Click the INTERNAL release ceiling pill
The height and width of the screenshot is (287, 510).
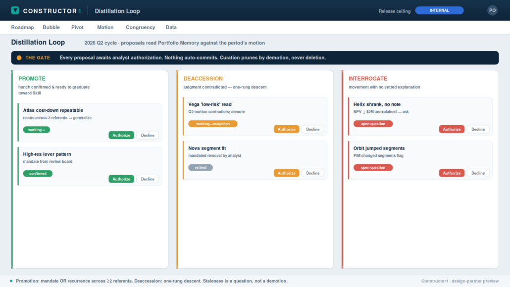[439, 10]
